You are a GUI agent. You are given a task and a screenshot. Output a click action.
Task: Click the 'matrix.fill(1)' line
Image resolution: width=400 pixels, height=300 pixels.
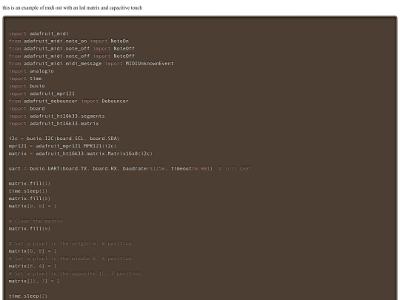coord(30,184)
